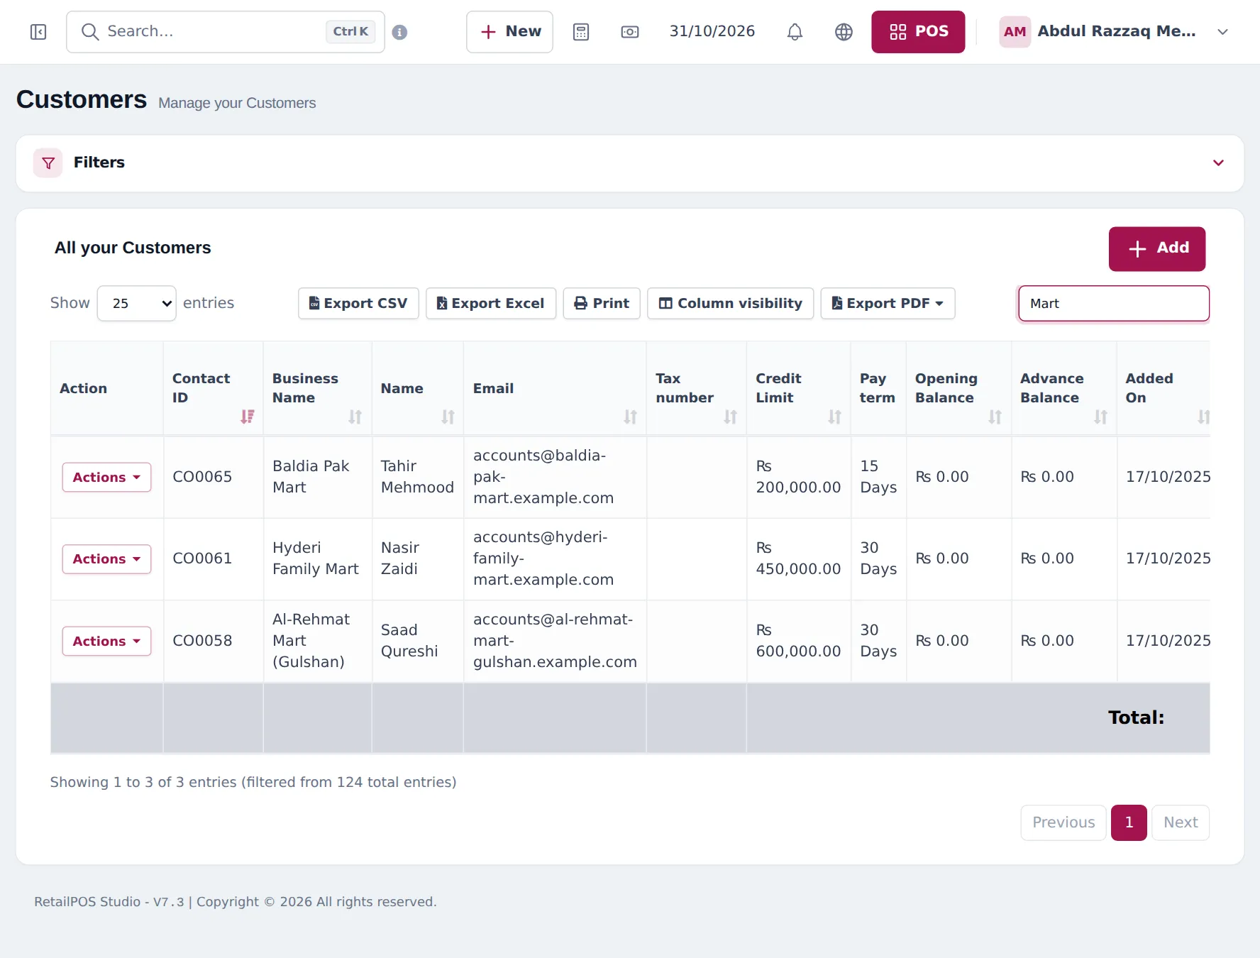
Task: Click email accounts@baldia-pak-mart.example.com
Action: 543,478
